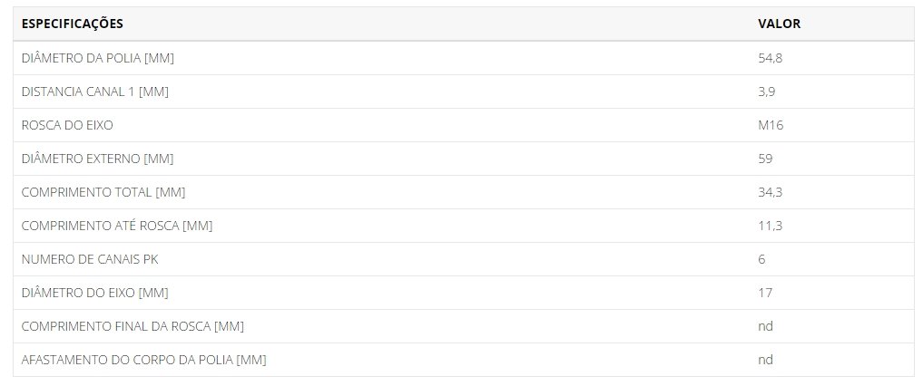Click the value 59
Screen dimensions: 923x386
click(765, 159)
